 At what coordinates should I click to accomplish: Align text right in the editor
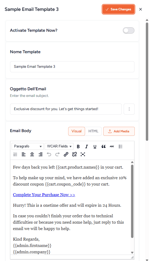[x=40, y=154]
